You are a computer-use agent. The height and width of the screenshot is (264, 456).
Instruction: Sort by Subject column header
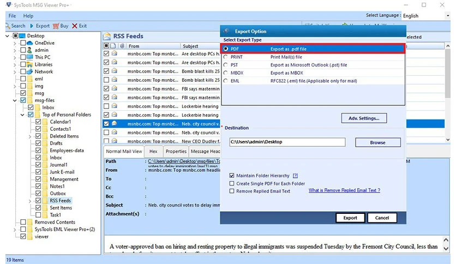200,46
